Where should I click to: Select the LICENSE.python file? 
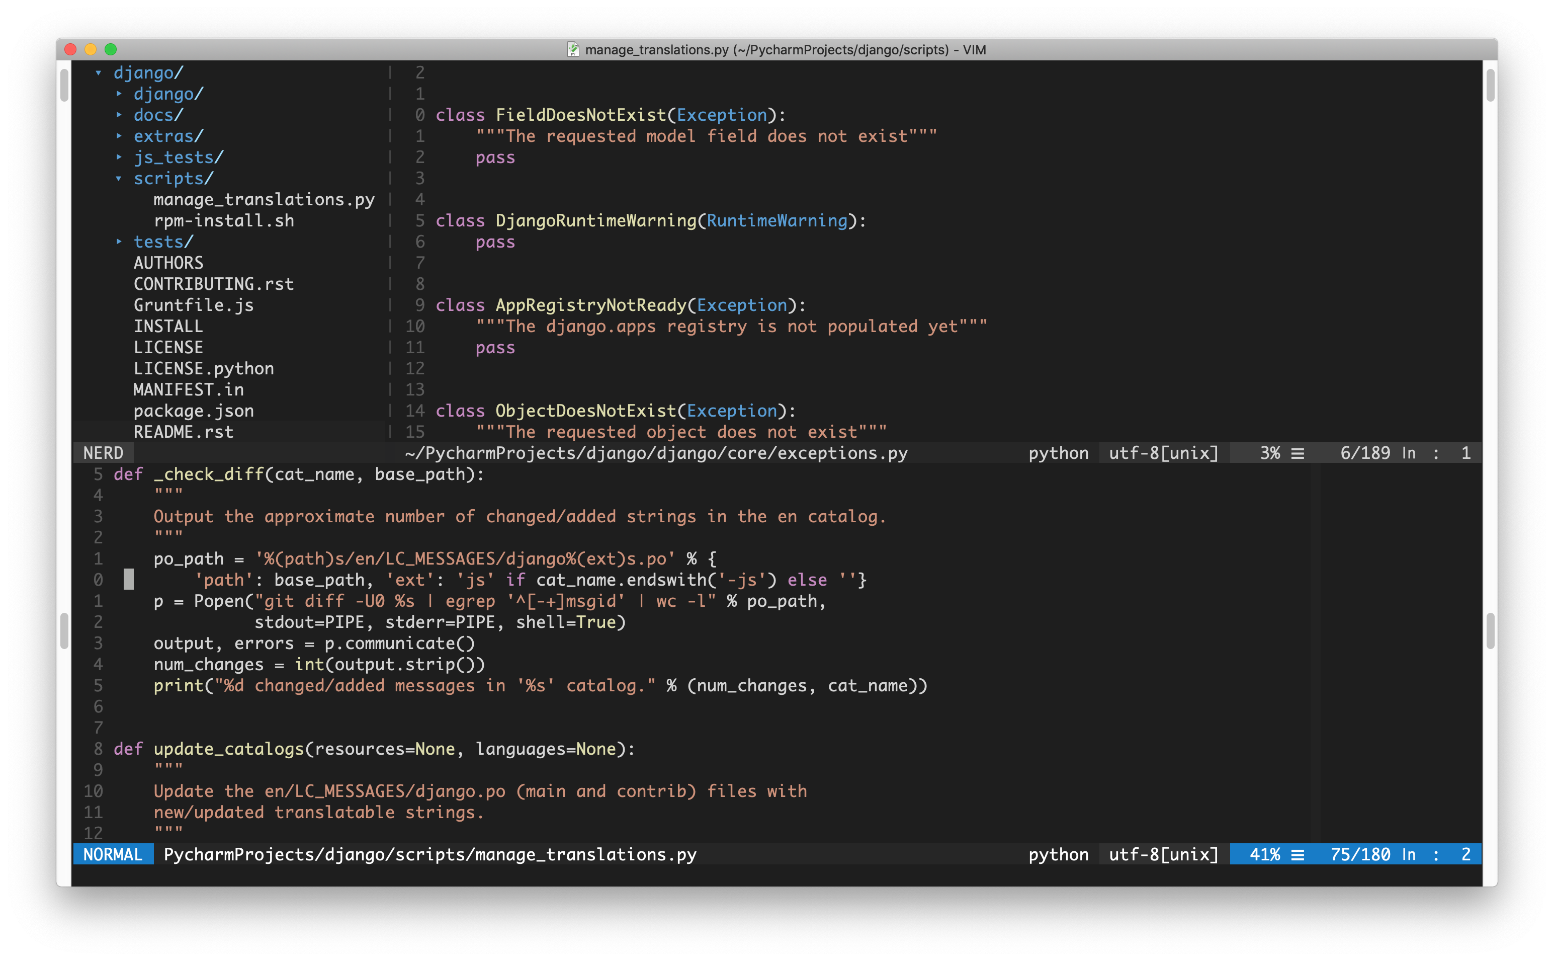pos(203,368)
